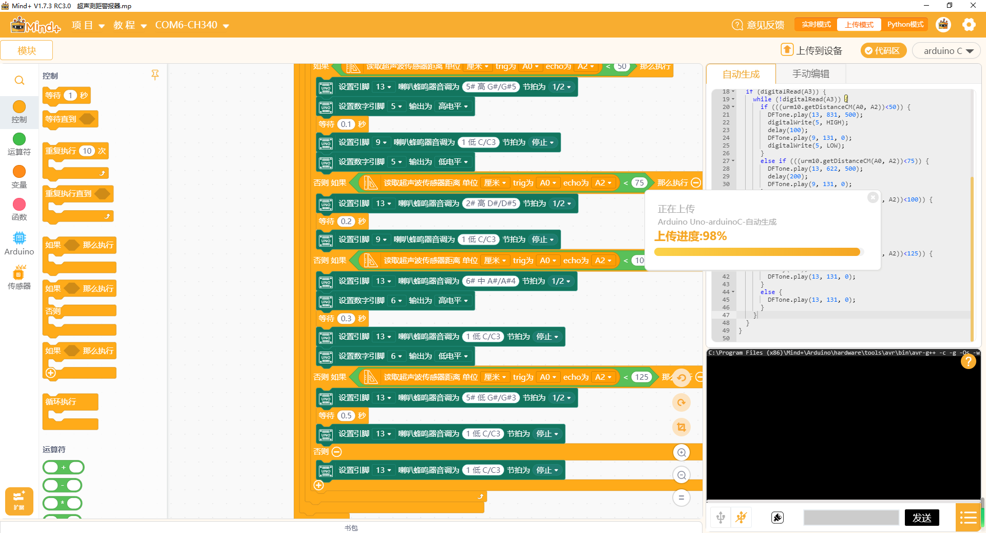Open 厘米 unit dropdown in <75 condition
This screenshot has width=986, height=533.
pos(495,183)
